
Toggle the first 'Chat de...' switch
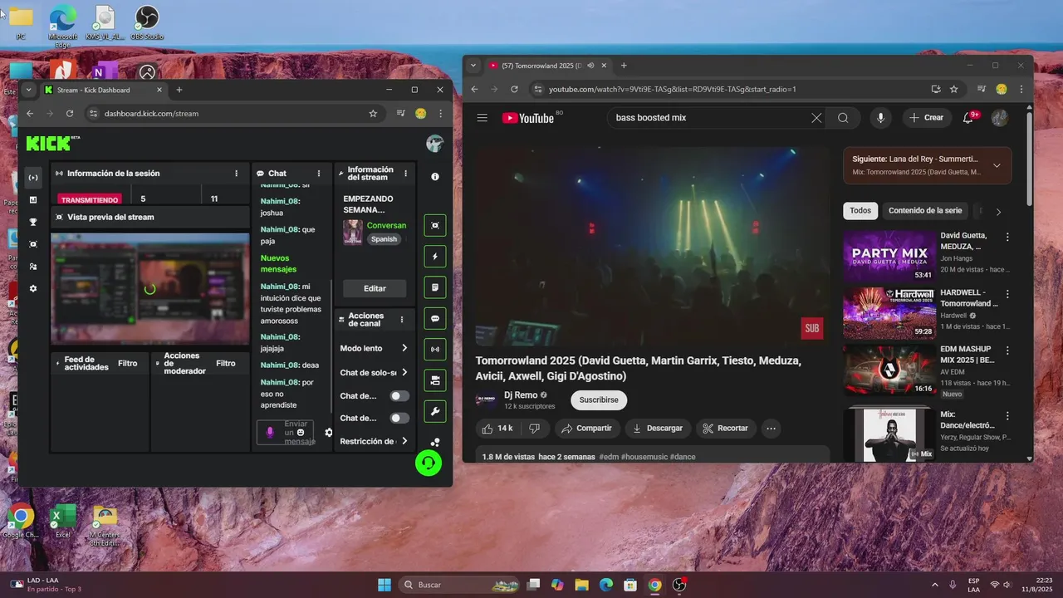click(x=399, y=396)
